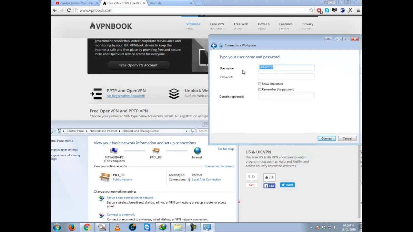Click the Connect to a network link

pyautogui.click(x=121, y=215)
